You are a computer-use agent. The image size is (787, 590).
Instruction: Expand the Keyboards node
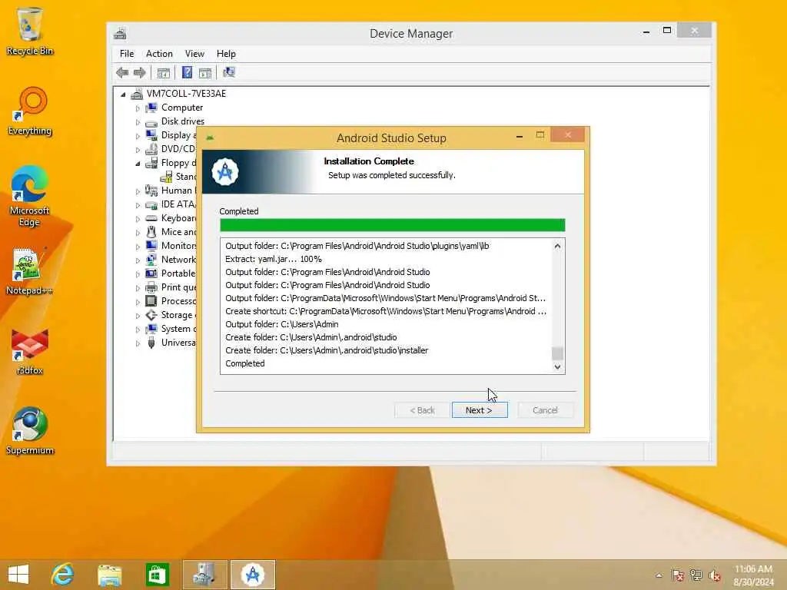(x=138, y=219)
